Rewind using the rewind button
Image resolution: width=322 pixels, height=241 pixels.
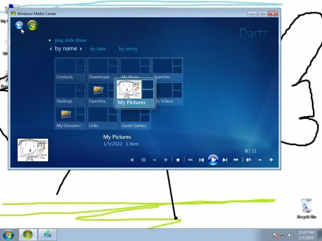pos(190,160)
